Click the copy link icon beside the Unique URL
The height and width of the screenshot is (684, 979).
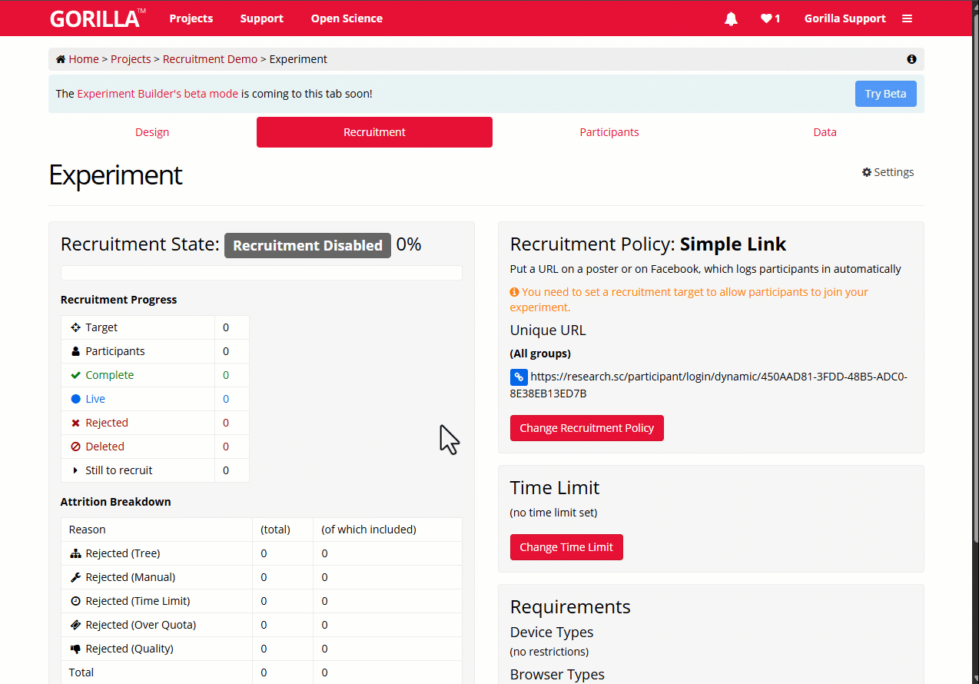tap(519, 377)
